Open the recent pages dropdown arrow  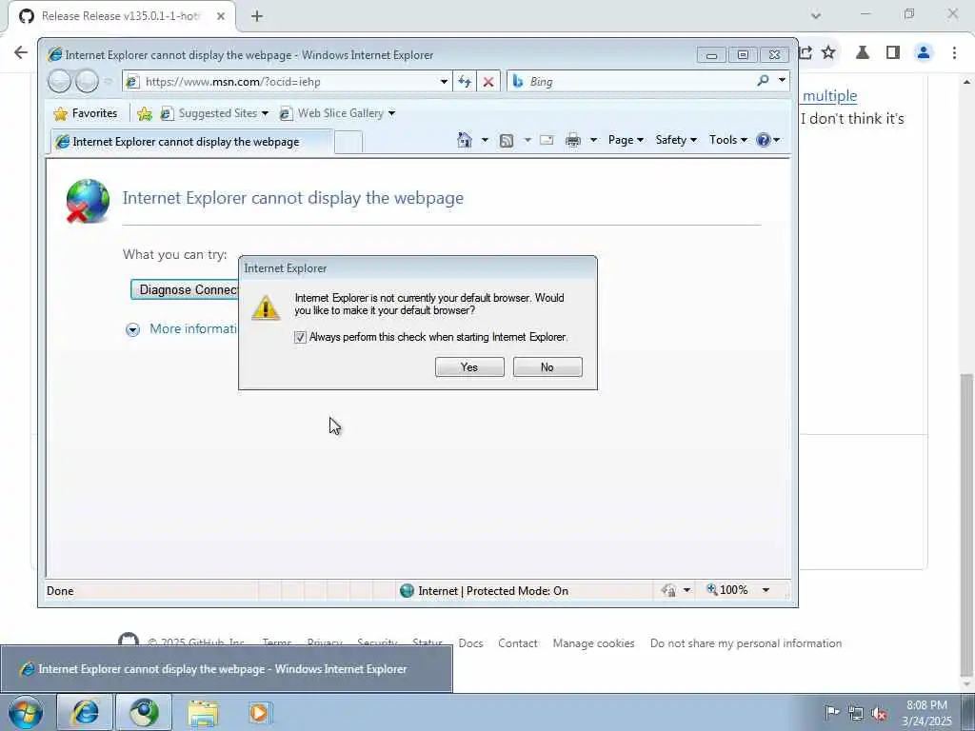coord(108,82)
